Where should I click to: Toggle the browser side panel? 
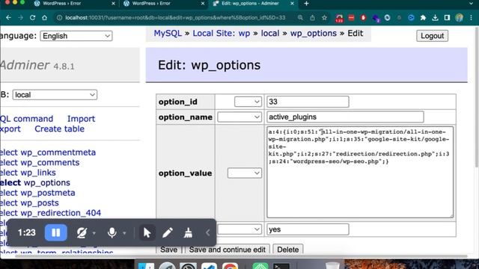tap(447, 18)
